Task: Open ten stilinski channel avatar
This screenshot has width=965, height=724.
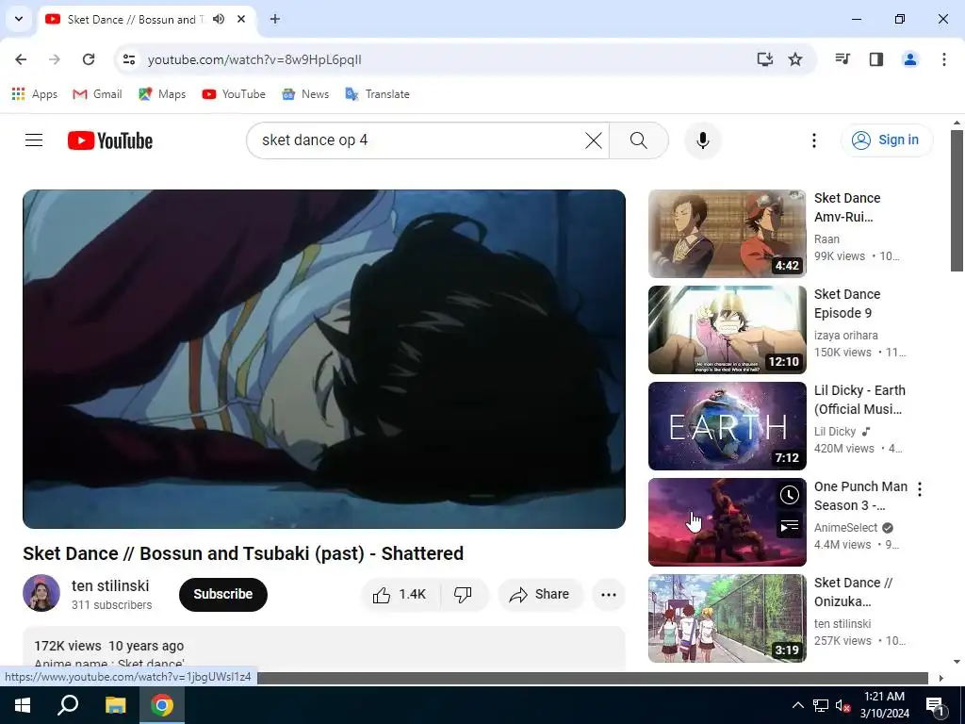Action: tap(41, 593)
